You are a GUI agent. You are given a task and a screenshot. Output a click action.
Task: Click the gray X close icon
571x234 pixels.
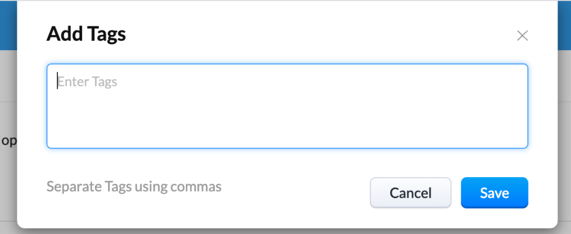[x=522, y=36]
